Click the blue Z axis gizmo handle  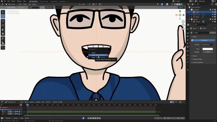pos(180,11)
